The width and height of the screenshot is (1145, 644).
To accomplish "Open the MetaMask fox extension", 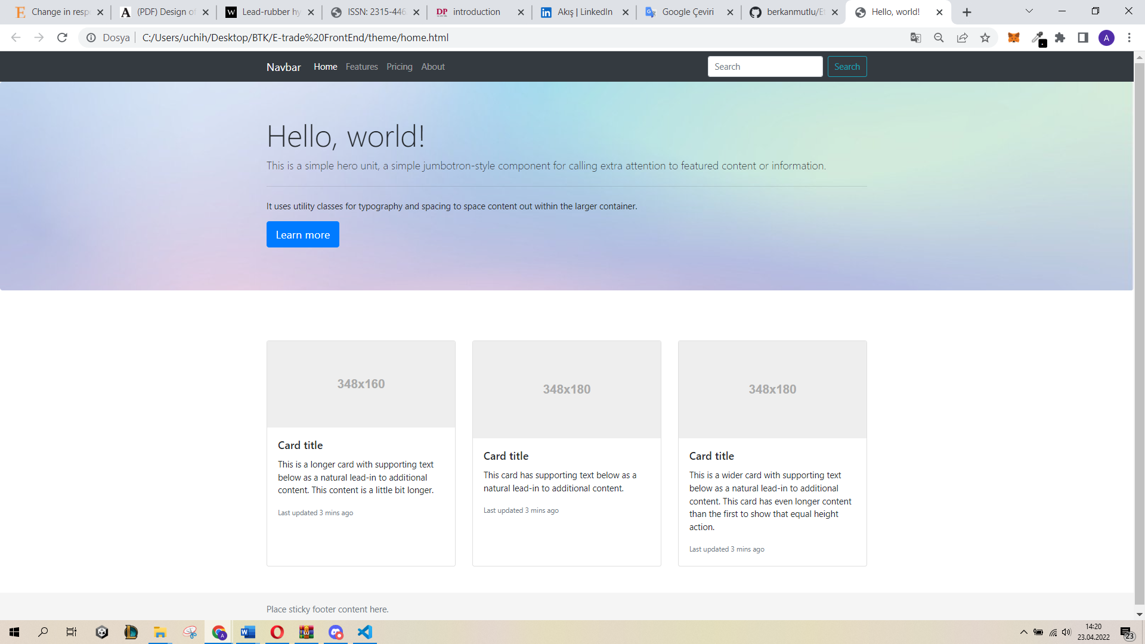I will pyautogui.click(x=1014, y=38).
